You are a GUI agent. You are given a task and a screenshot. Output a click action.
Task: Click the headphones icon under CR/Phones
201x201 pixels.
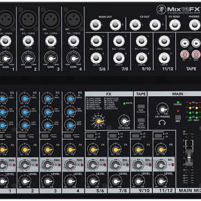tap(162, 123)
